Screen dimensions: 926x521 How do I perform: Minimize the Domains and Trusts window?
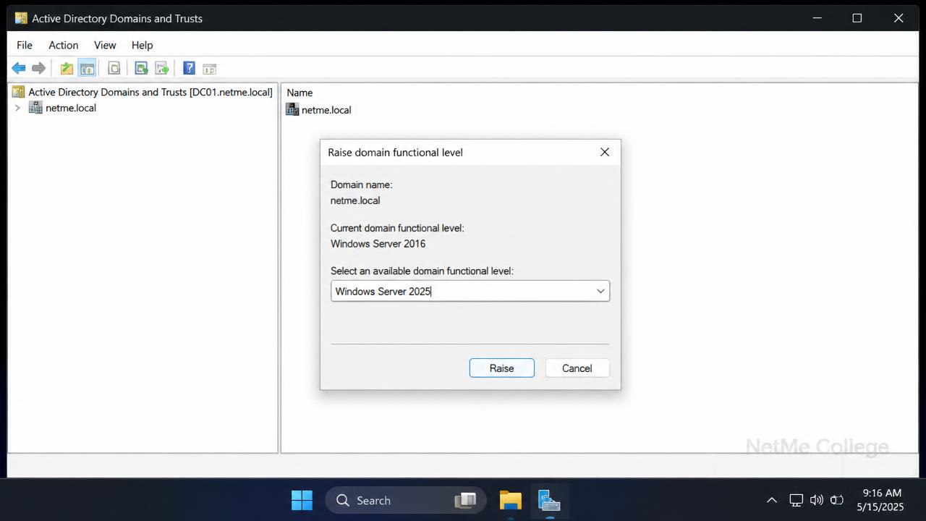[817, 18]
